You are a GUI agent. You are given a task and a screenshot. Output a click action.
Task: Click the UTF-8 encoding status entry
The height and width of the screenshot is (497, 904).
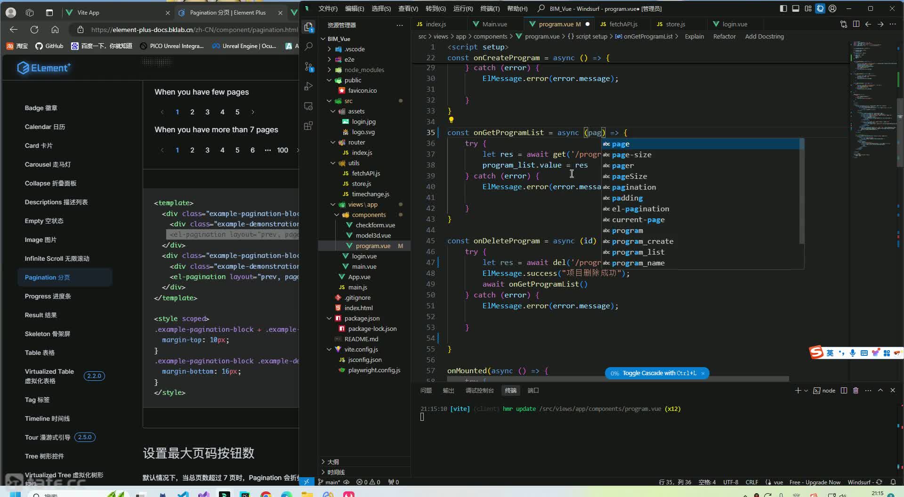coord(730,482)
